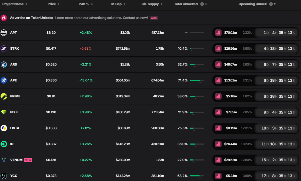Click the pink unlock icon in ID row
Image resolution: width=301 pixels, height=181 pixels.
[218, 144]
